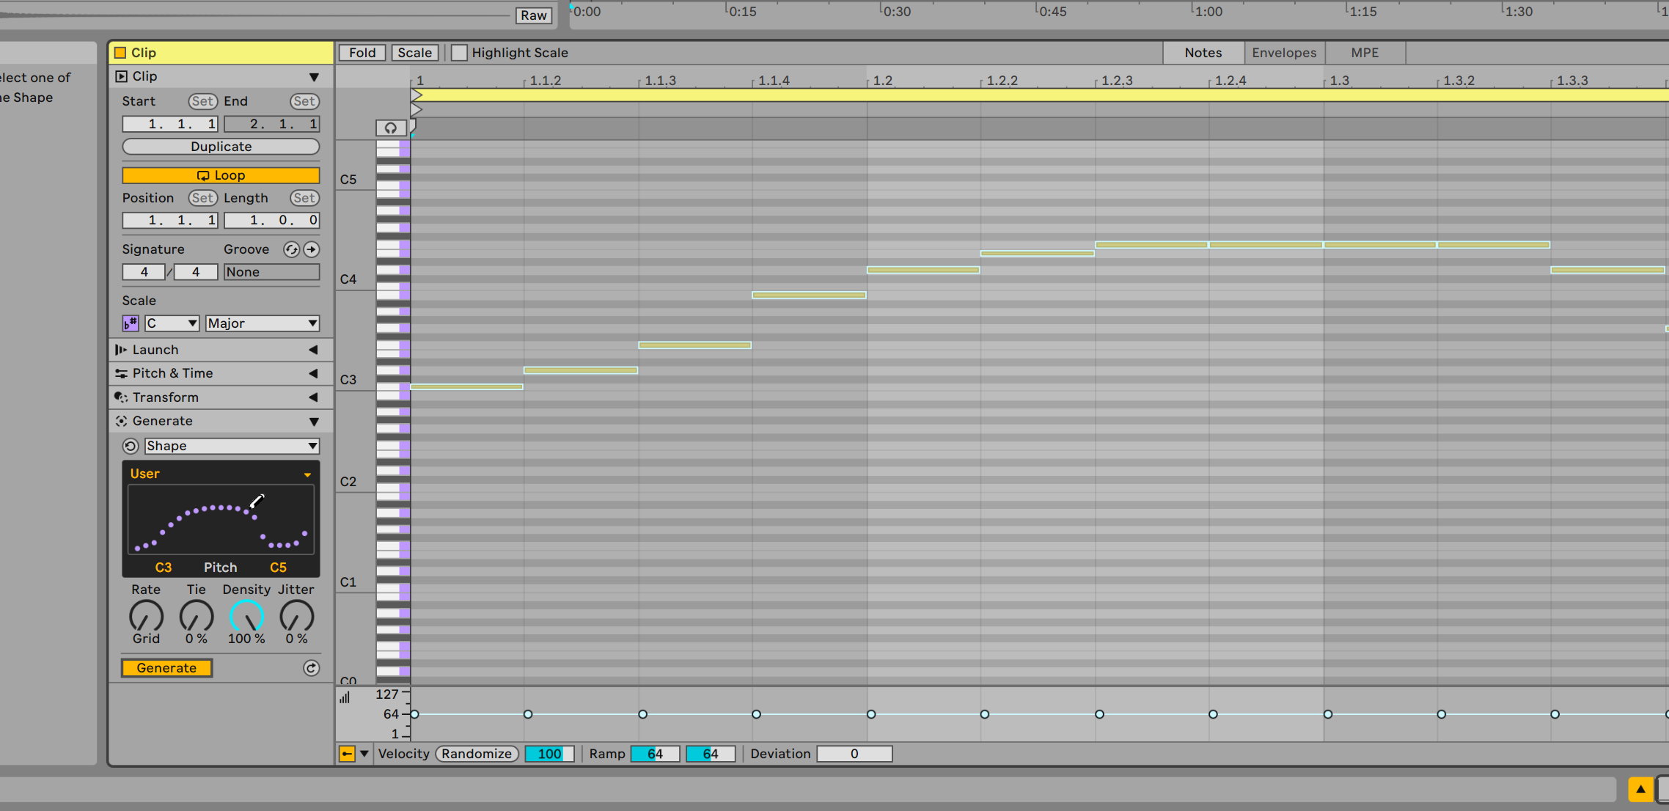Click the Tie knob

pos(197,616)
